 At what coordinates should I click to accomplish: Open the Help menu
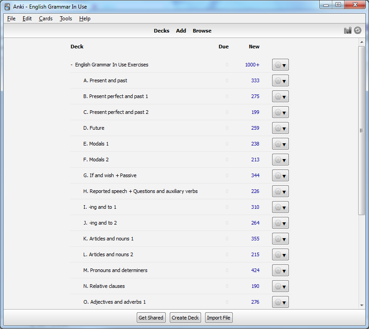tap(85, 19)
